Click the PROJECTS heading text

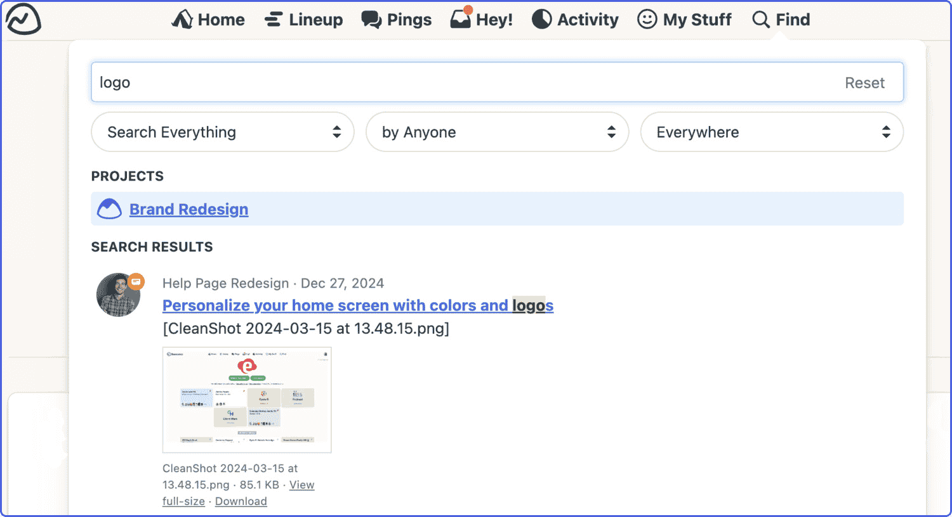pos(128,176)
